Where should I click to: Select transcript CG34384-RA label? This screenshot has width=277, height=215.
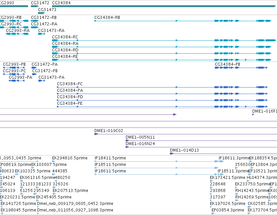point(65,44)
